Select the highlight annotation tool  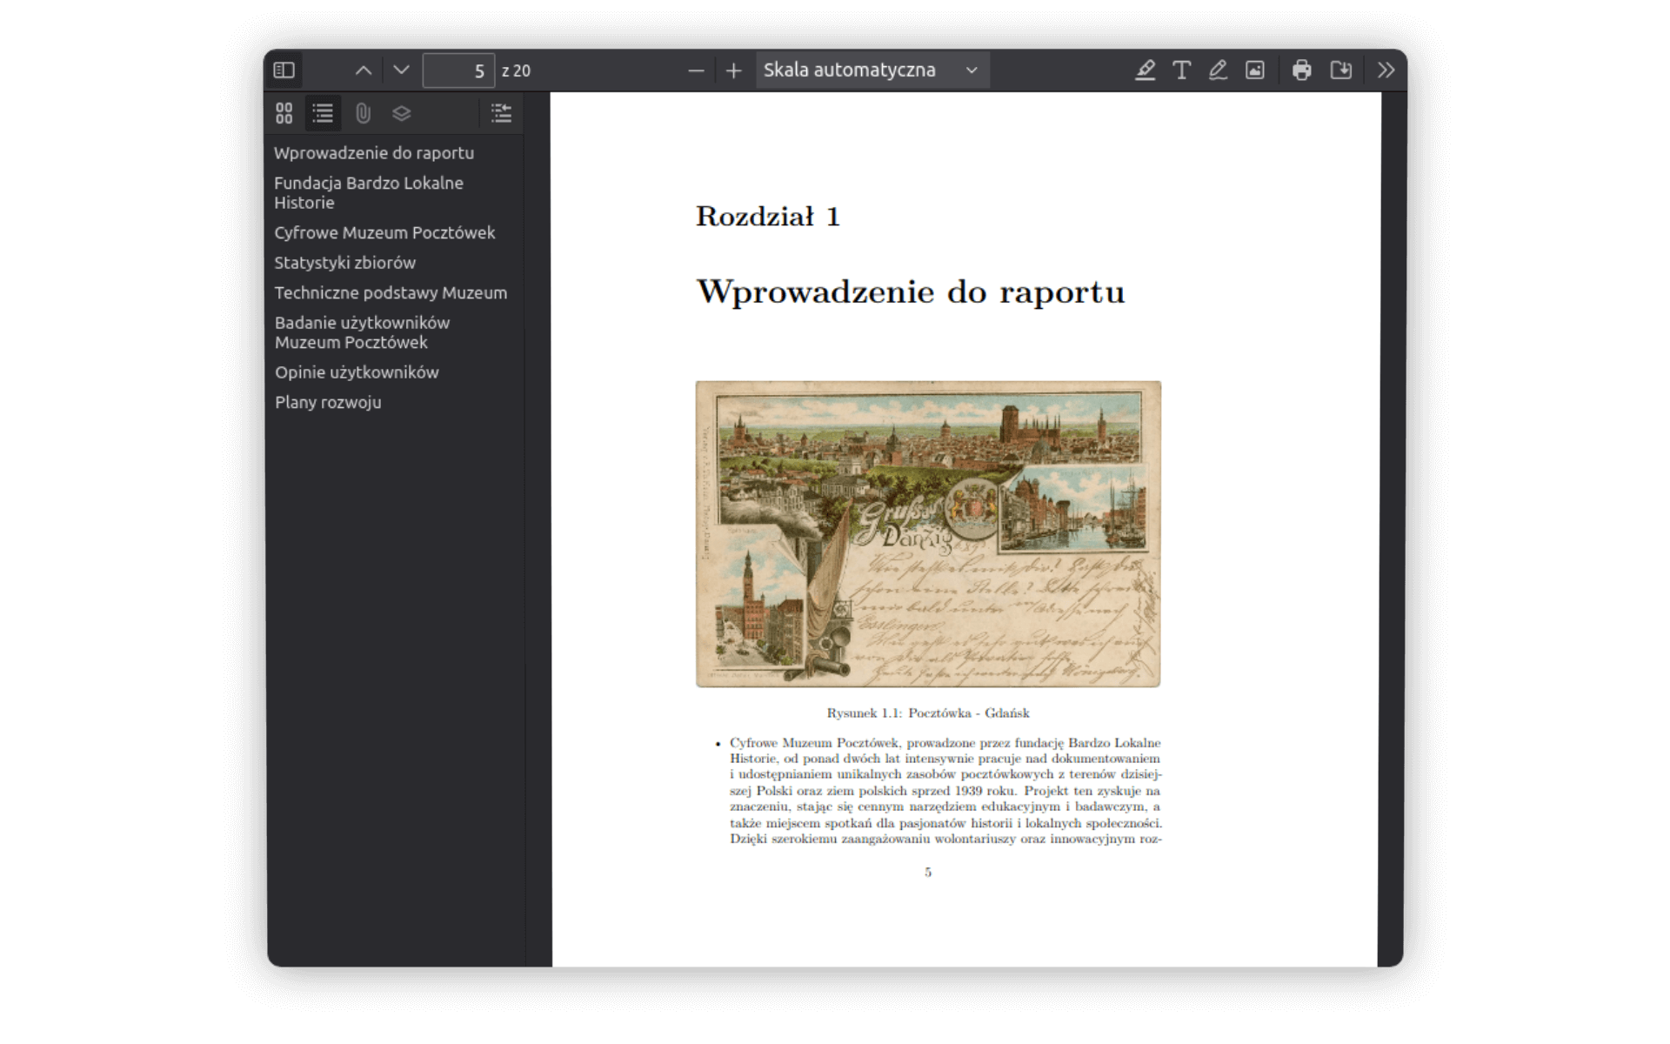[1145, 70]
